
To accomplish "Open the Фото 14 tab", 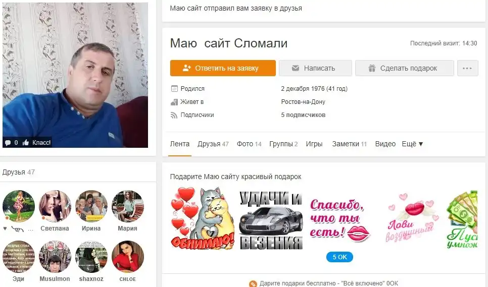I will 249,144.
